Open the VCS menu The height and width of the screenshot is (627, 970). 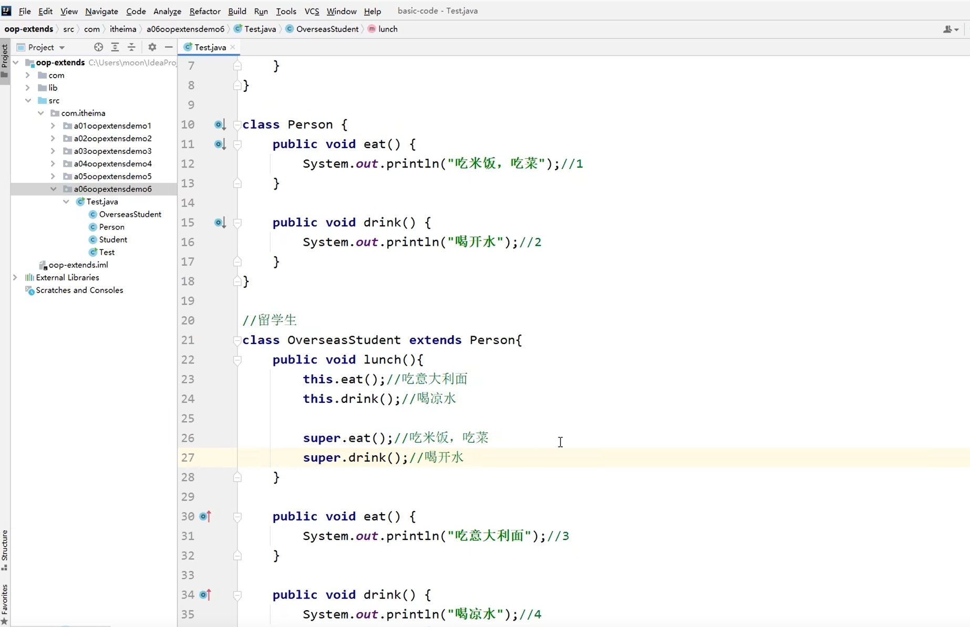click(311, 11)
